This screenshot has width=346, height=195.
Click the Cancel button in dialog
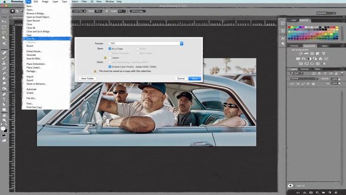coord(181,79)
